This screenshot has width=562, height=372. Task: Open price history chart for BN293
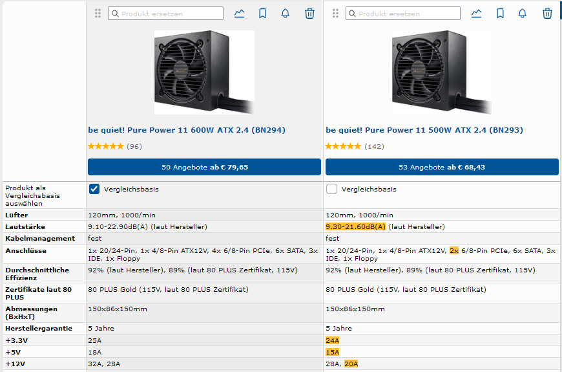click(x=476, y=14)
